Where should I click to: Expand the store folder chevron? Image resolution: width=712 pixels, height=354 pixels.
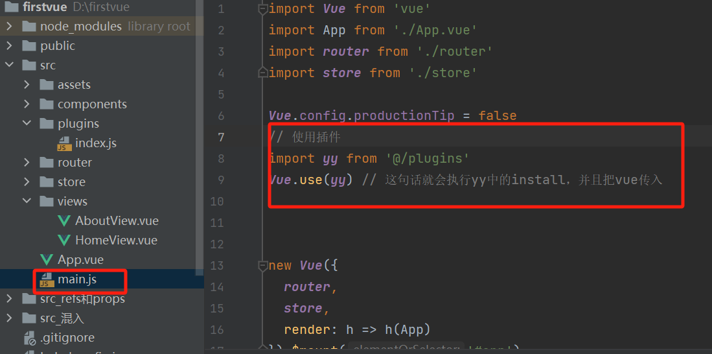point(27,182)
